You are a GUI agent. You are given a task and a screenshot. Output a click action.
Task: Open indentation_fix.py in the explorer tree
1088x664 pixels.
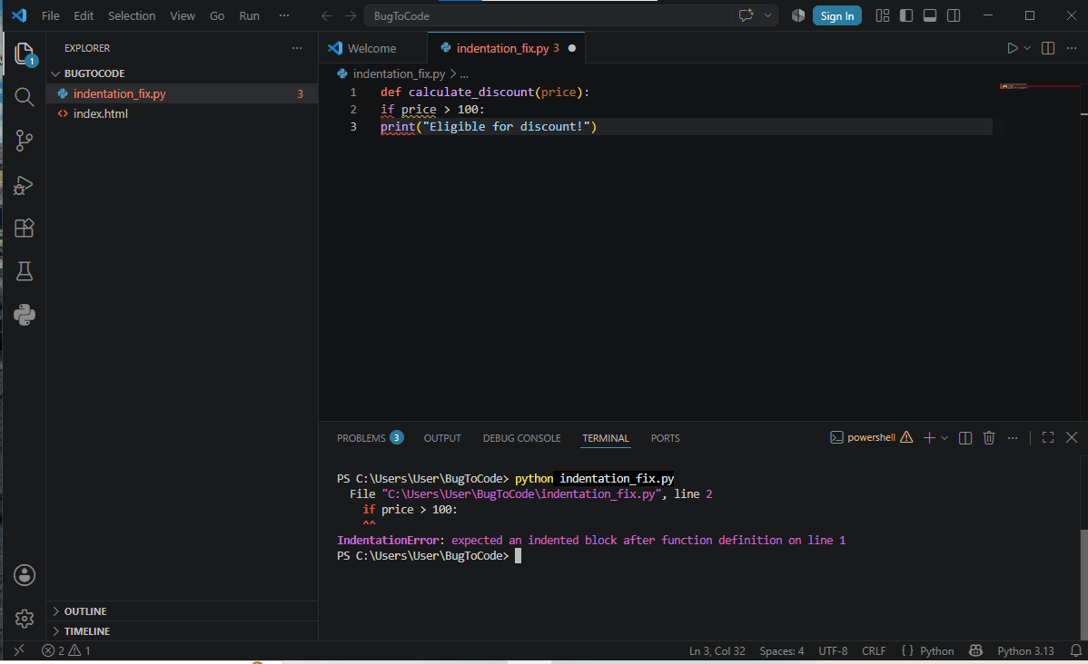coord(182,93)
